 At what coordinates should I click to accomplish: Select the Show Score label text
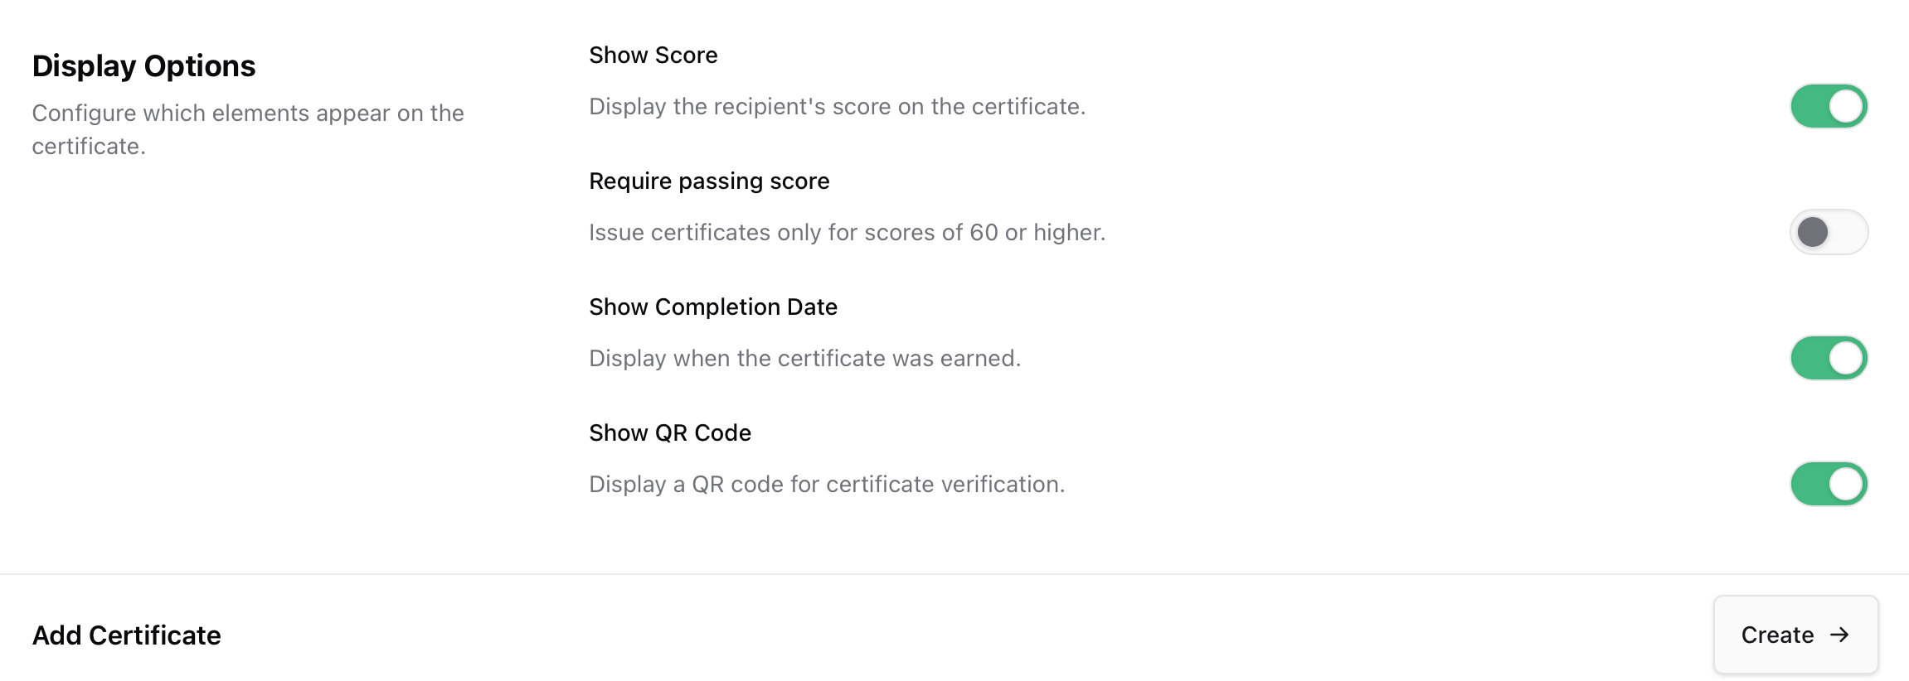tap(653, 55)
